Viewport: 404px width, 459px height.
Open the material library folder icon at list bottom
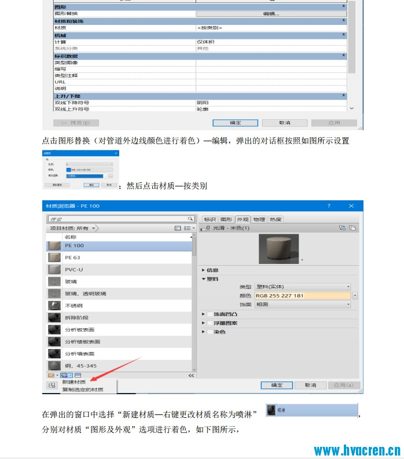[x=53, y=375]
